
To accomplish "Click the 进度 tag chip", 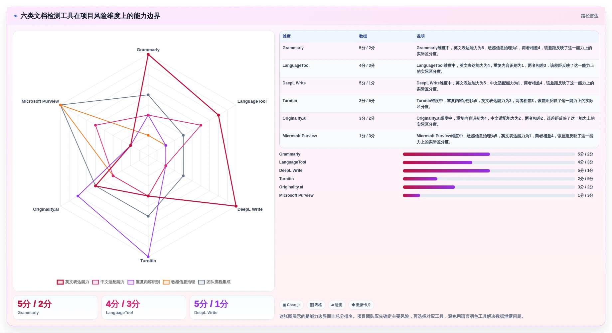I will pos(337,305).
